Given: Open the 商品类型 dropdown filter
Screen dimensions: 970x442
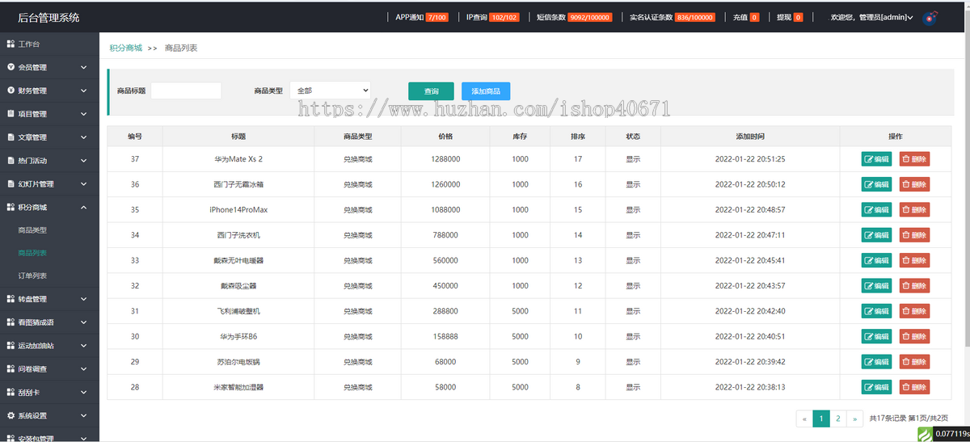Looking at the screenshot, I should 330,91.
